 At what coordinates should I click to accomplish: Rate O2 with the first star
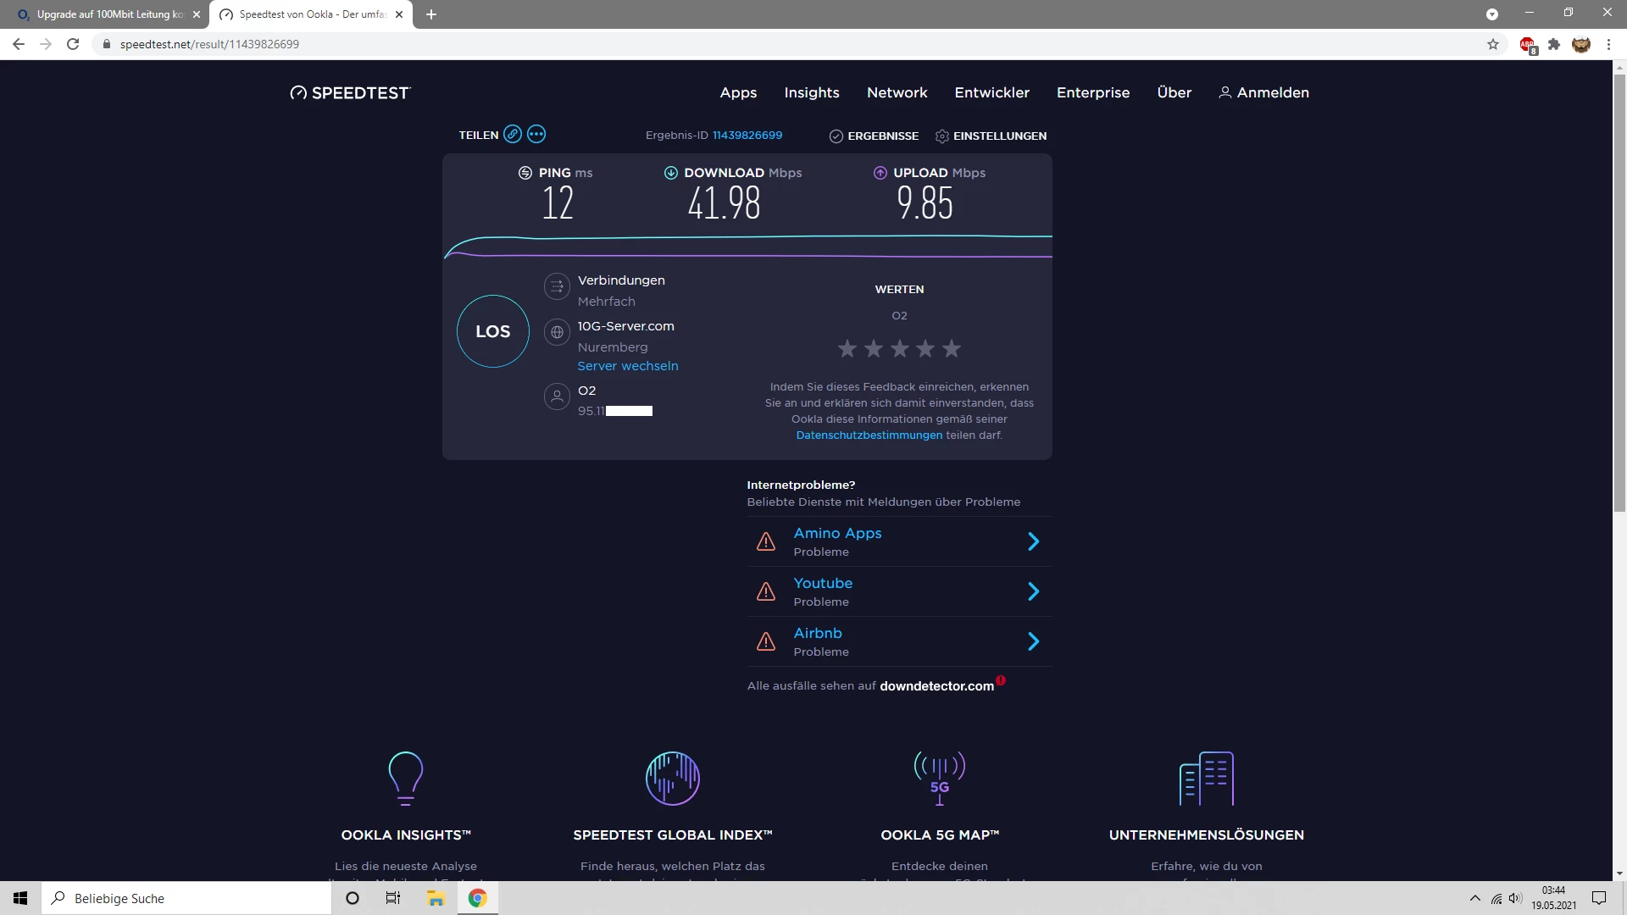coord(847,348)
